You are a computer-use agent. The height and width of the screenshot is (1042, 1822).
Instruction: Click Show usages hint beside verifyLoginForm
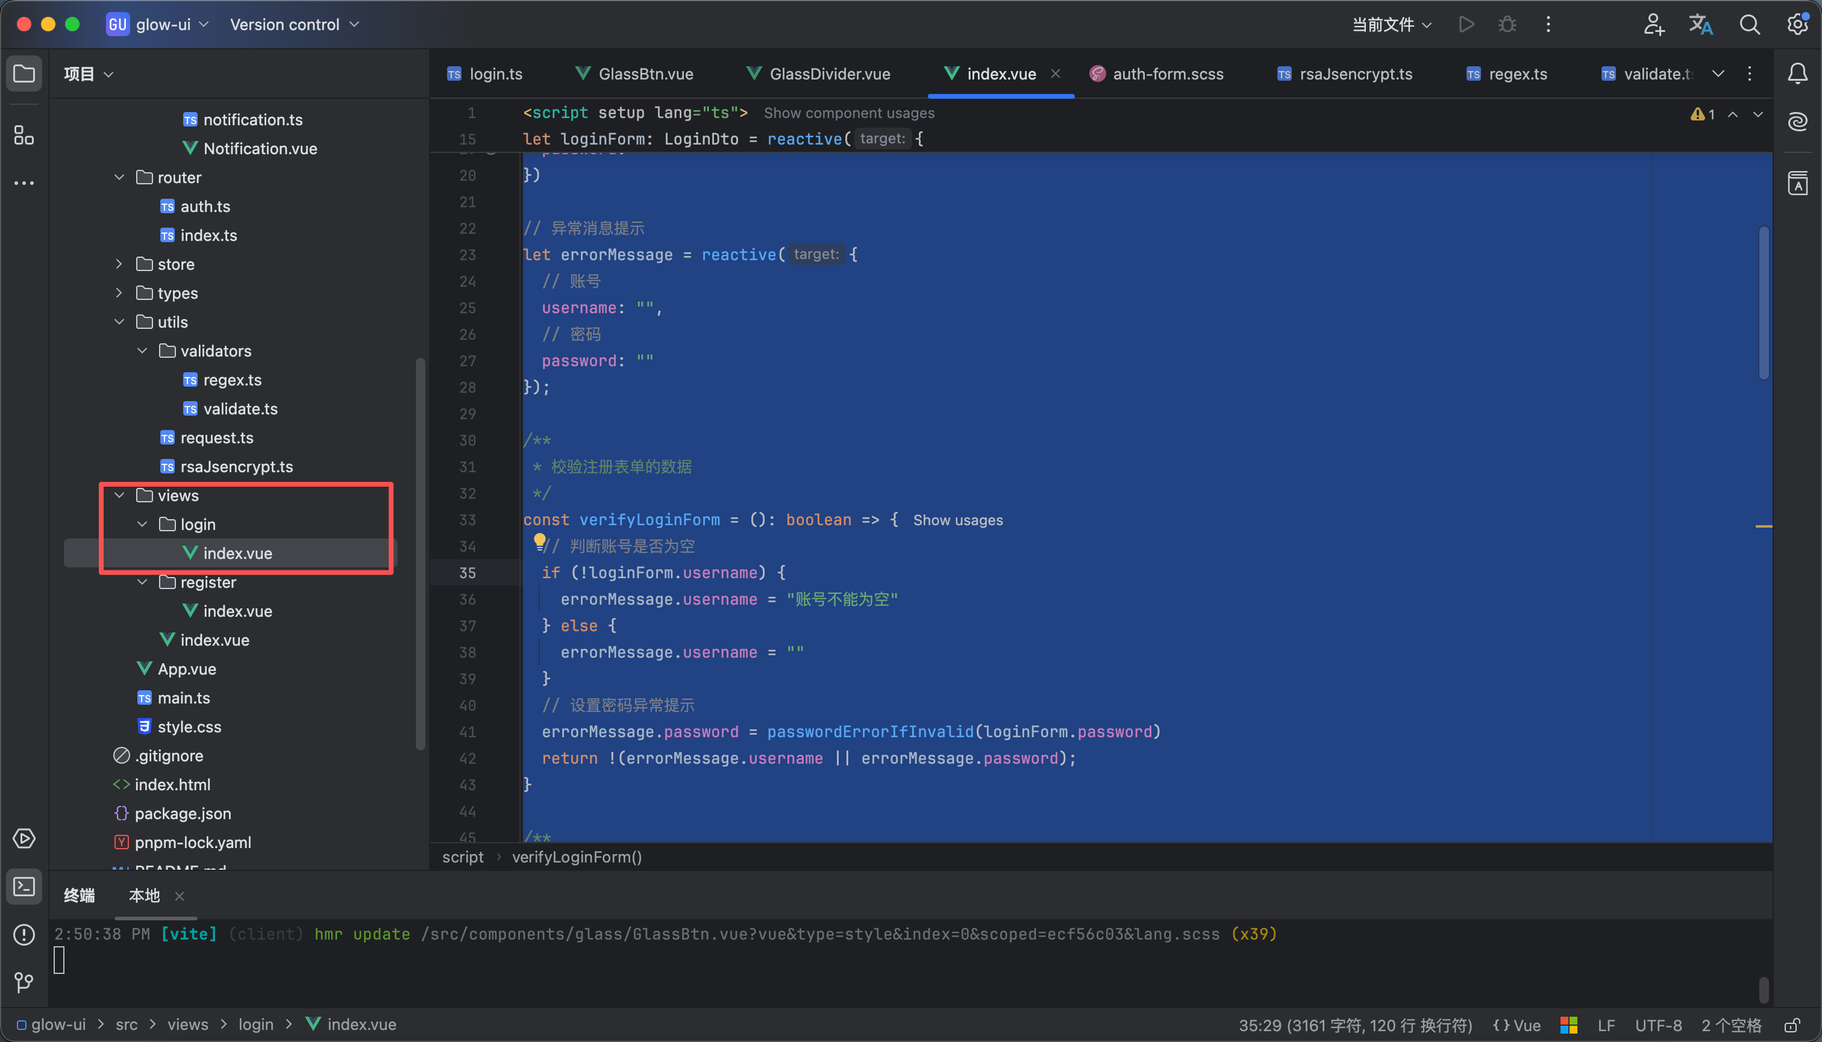[957, 520]
